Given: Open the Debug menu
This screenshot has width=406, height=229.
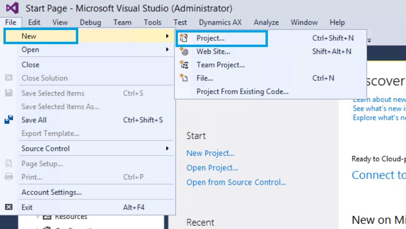Looking at the screenshot, I should click(90, 22).
